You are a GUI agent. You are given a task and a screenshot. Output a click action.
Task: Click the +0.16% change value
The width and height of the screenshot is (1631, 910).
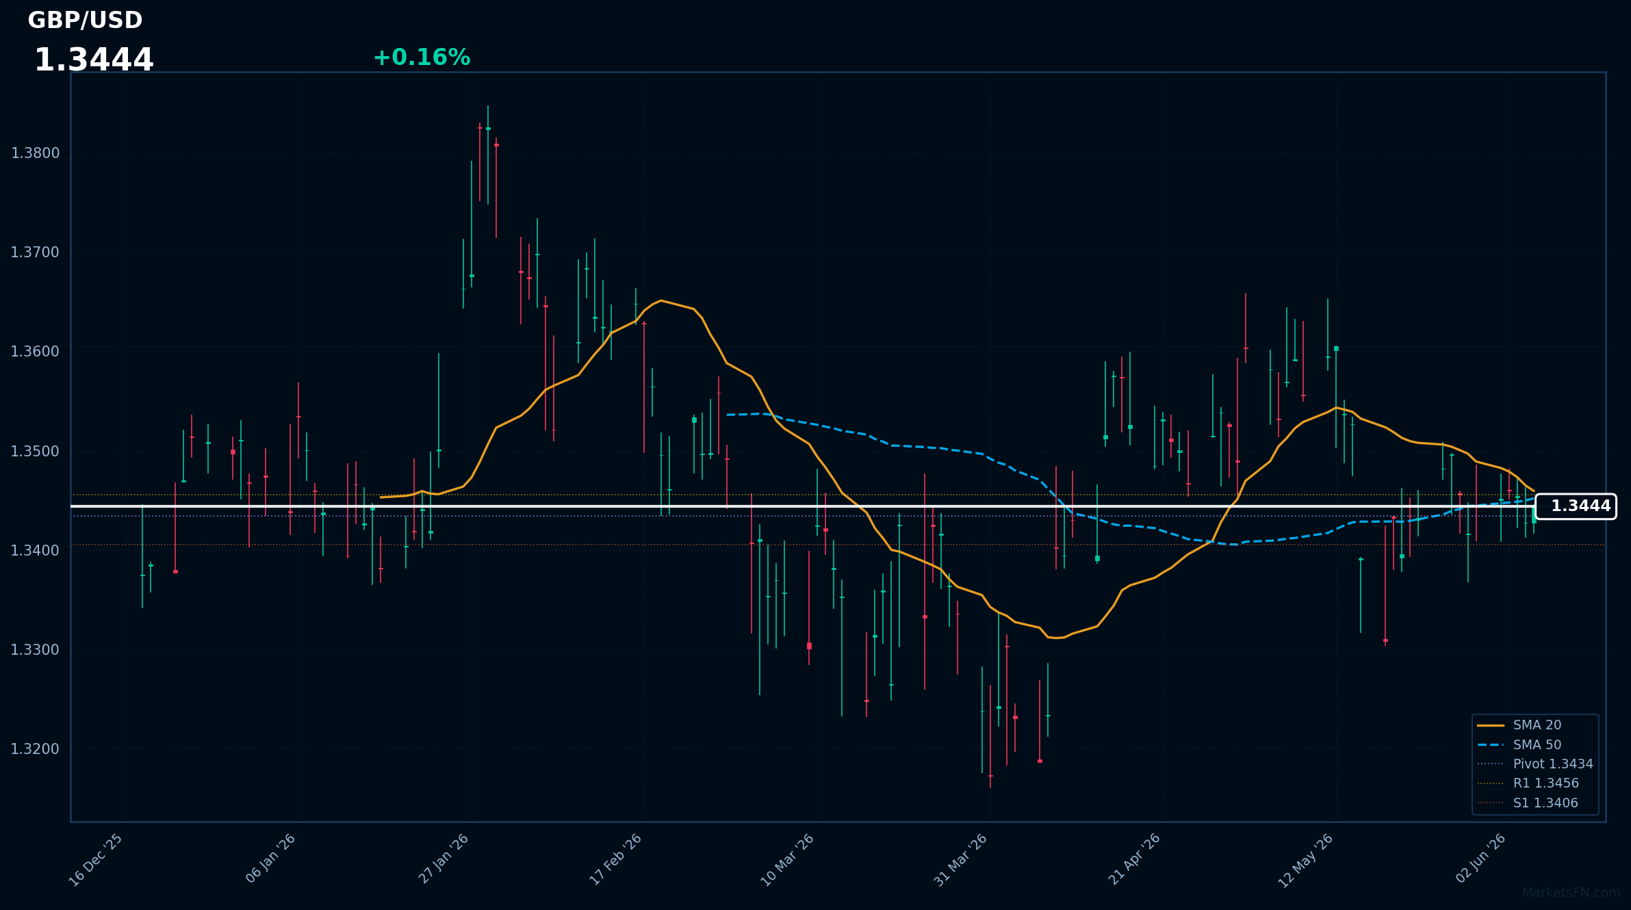(x=422, y=57)
